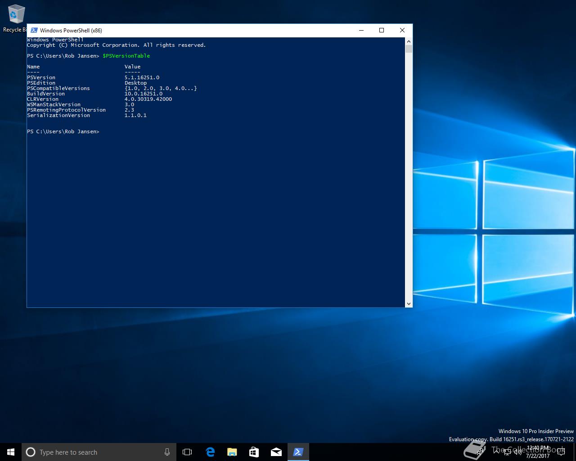The height and width of the screenshot is (461, 576).
Task: Click the PowerShell vertical scrollbar thumb
Action: (409, 49)
